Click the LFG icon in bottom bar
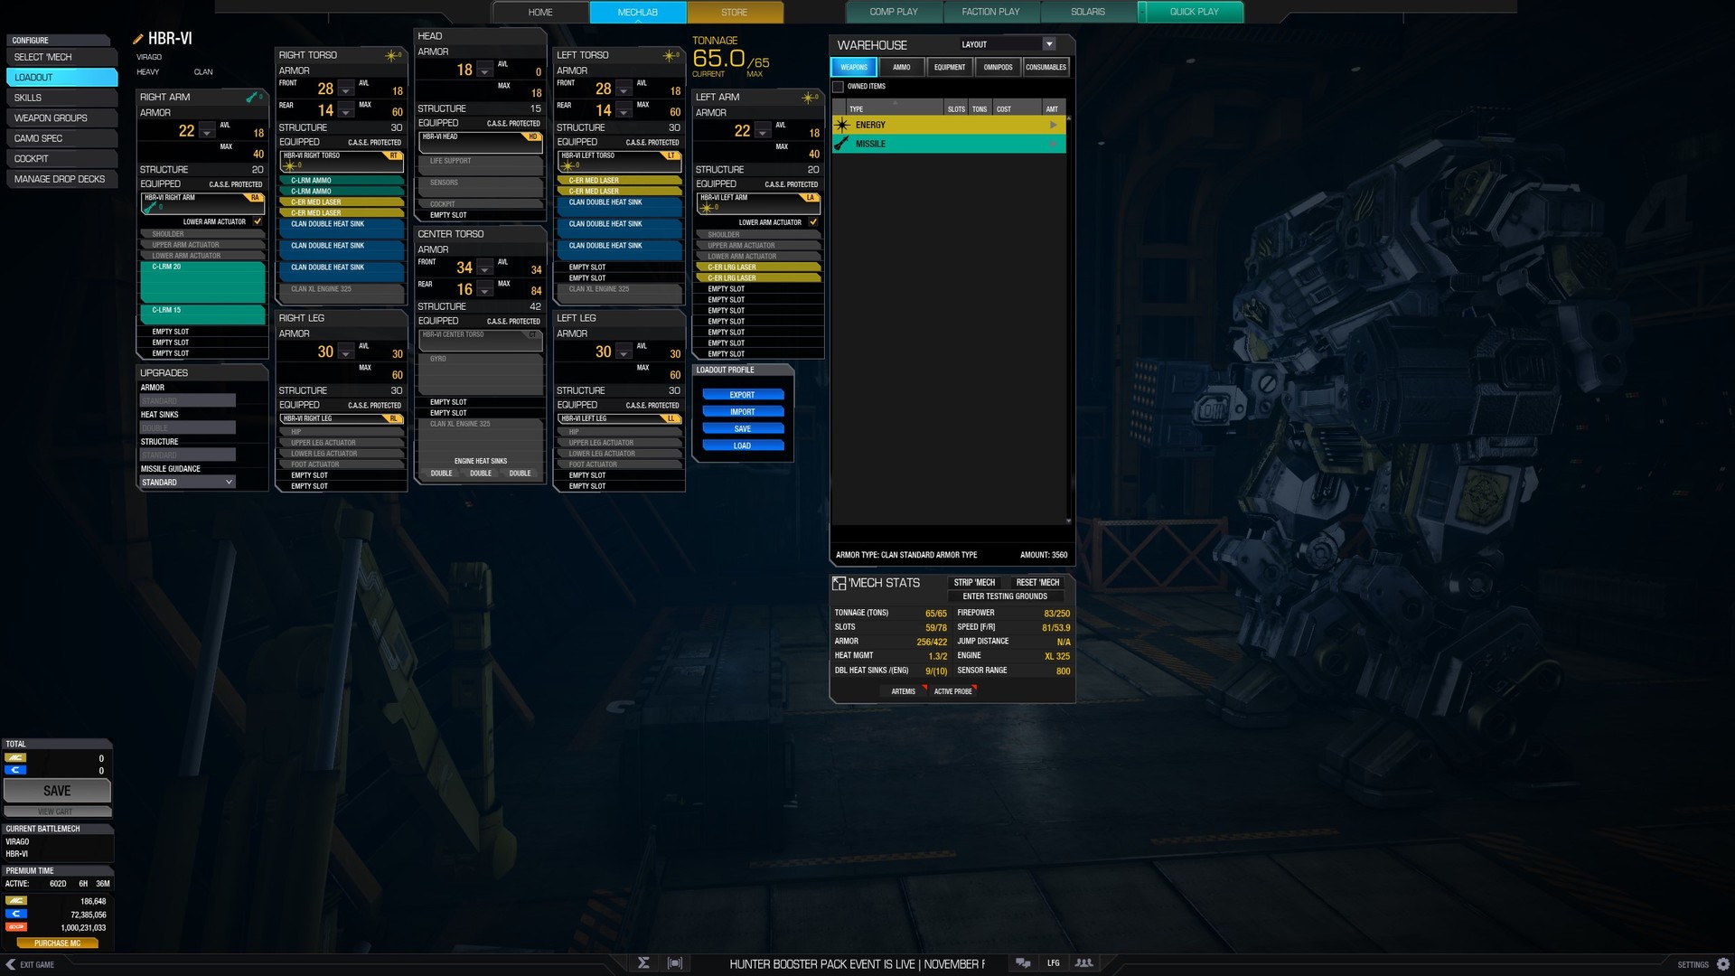Viewport: 1735px width, 976px height. point(1053,963)
